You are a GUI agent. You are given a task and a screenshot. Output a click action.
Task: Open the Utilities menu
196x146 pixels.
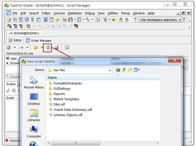point(113,13)
